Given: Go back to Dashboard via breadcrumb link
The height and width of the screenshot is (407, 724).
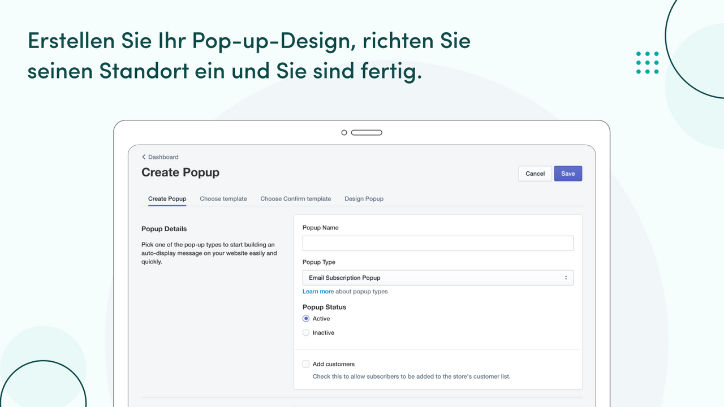Looking at the screenshot, I should click(160, 157).
